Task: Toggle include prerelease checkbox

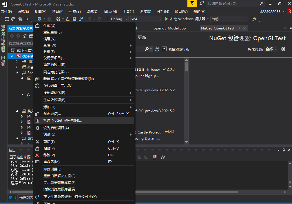Action: tap(164, 49)
